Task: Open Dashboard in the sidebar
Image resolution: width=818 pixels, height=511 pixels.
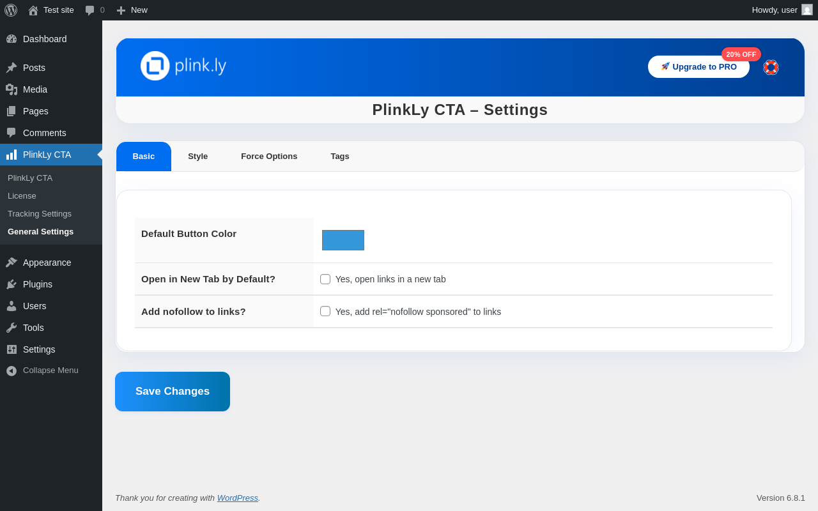Action: (45, 39)
